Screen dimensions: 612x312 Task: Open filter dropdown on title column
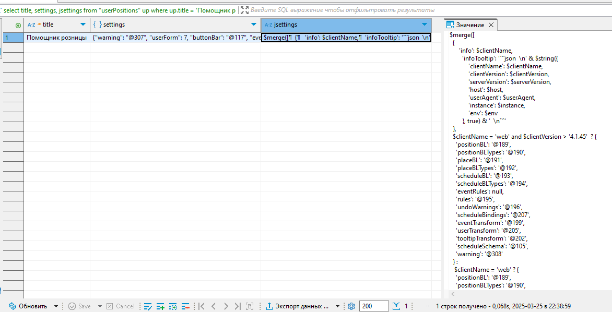[x=83, y=25]
